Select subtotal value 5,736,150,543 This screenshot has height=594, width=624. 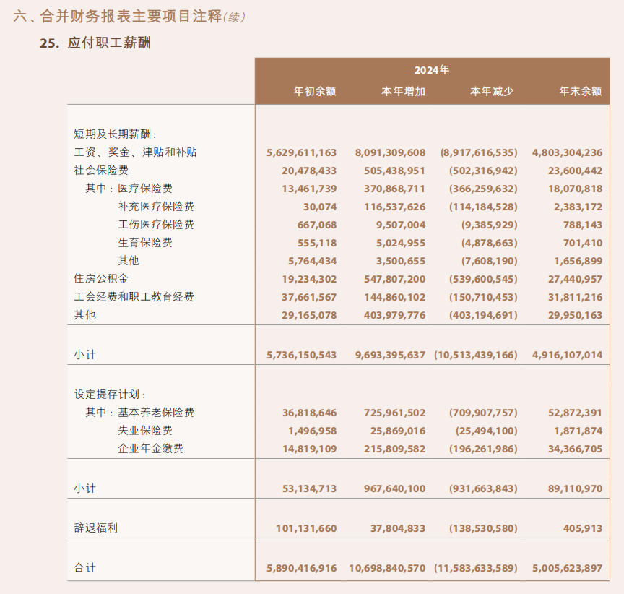tap(301, 355)
